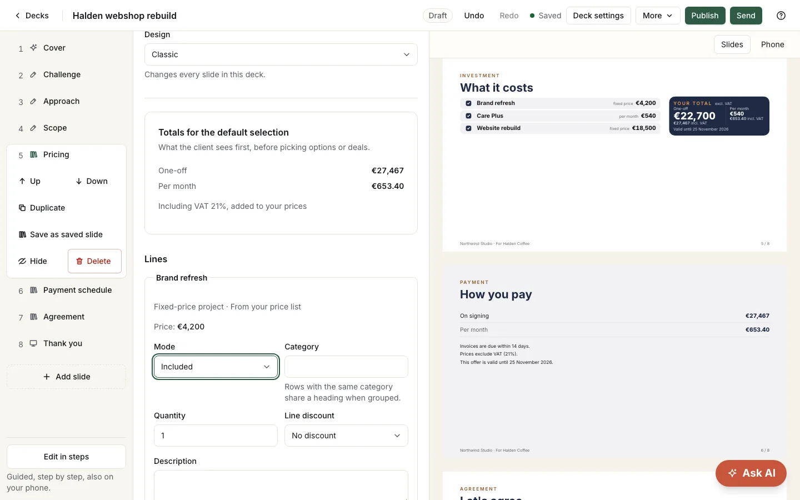Click the pencil icon beside Scope
The image size is (800, 500).
33,128
